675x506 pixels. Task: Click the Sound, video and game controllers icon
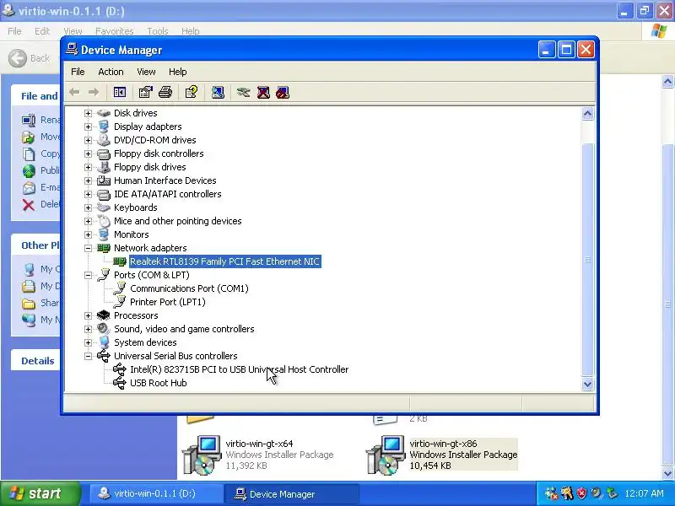103,329
